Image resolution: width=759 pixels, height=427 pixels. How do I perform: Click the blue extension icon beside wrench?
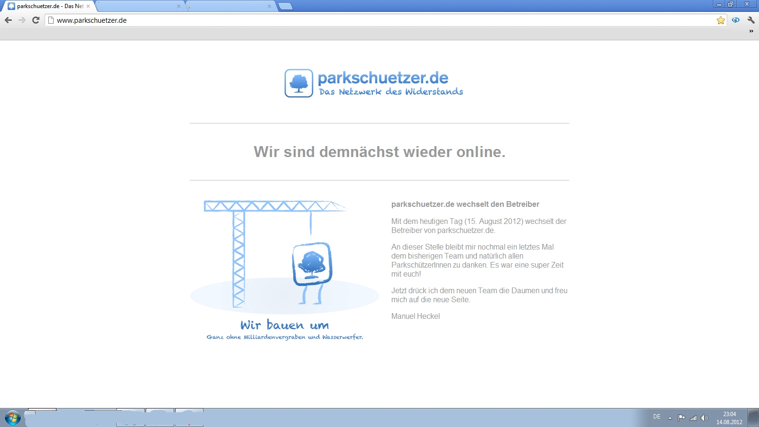[736, 20]
